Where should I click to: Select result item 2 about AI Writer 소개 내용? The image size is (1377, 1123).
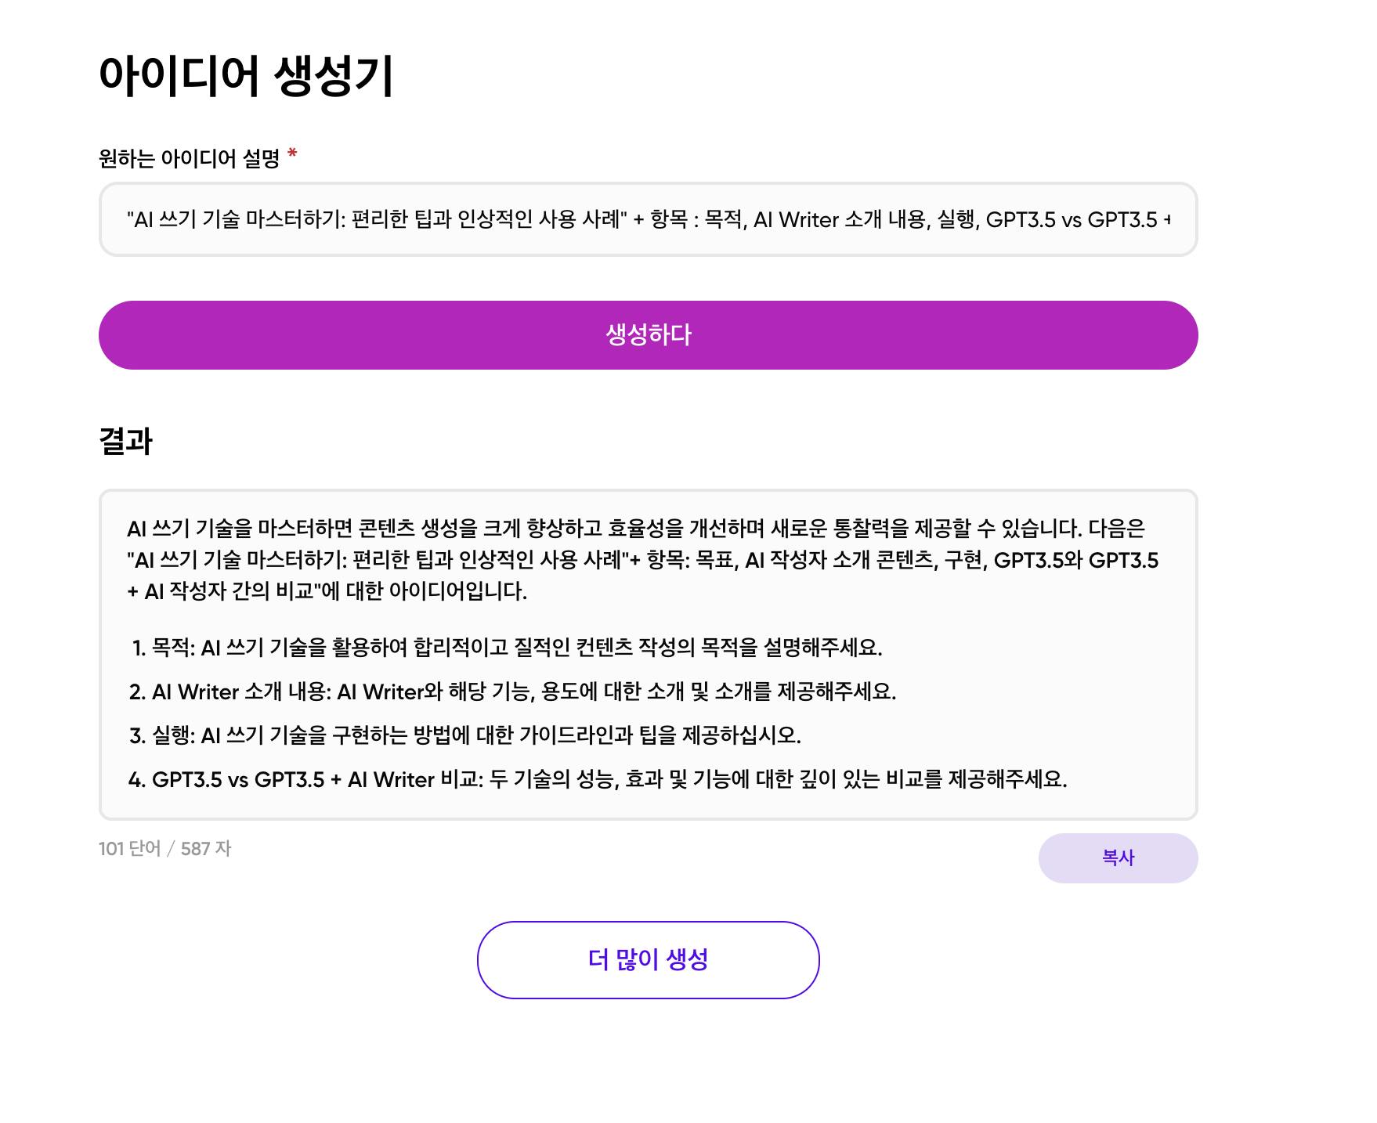(512, 691)
